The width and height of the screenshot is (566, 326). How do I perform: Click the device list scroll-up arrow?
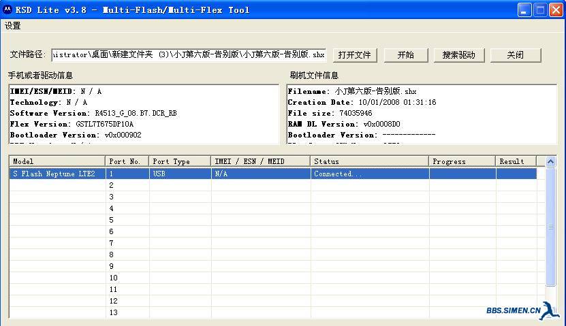[x=550, y=161]
